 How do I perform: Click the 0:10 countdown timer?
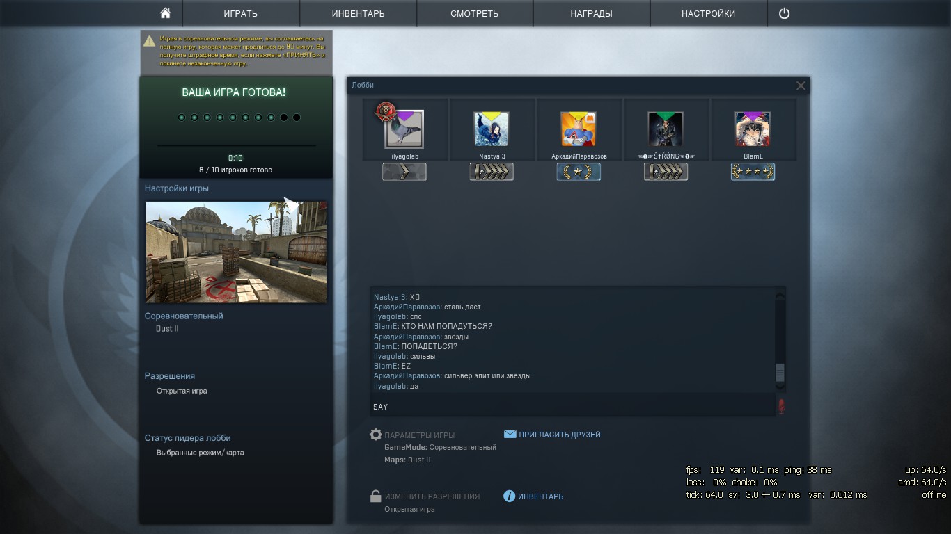[x=235, y=158]
